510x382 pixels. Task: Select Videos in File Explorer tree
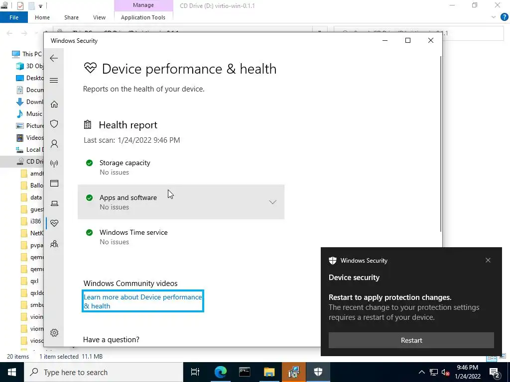pyautogui.click(x=29, y=138)
